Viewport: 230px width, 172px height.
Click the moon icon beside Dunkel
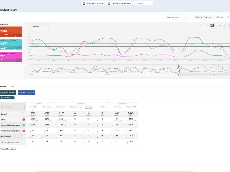(x=202, y=26)
